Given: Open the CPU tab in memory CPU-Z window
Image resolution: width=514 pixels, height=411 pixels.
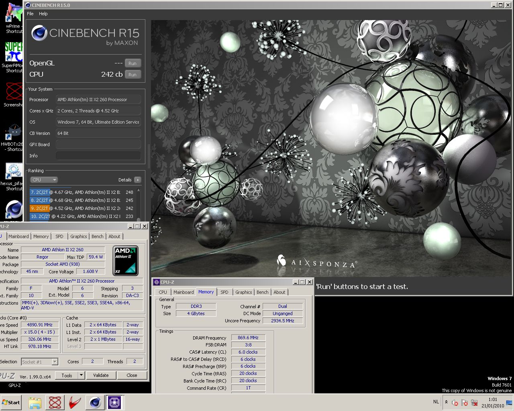Looking at the screenshot, I should 163,292.
